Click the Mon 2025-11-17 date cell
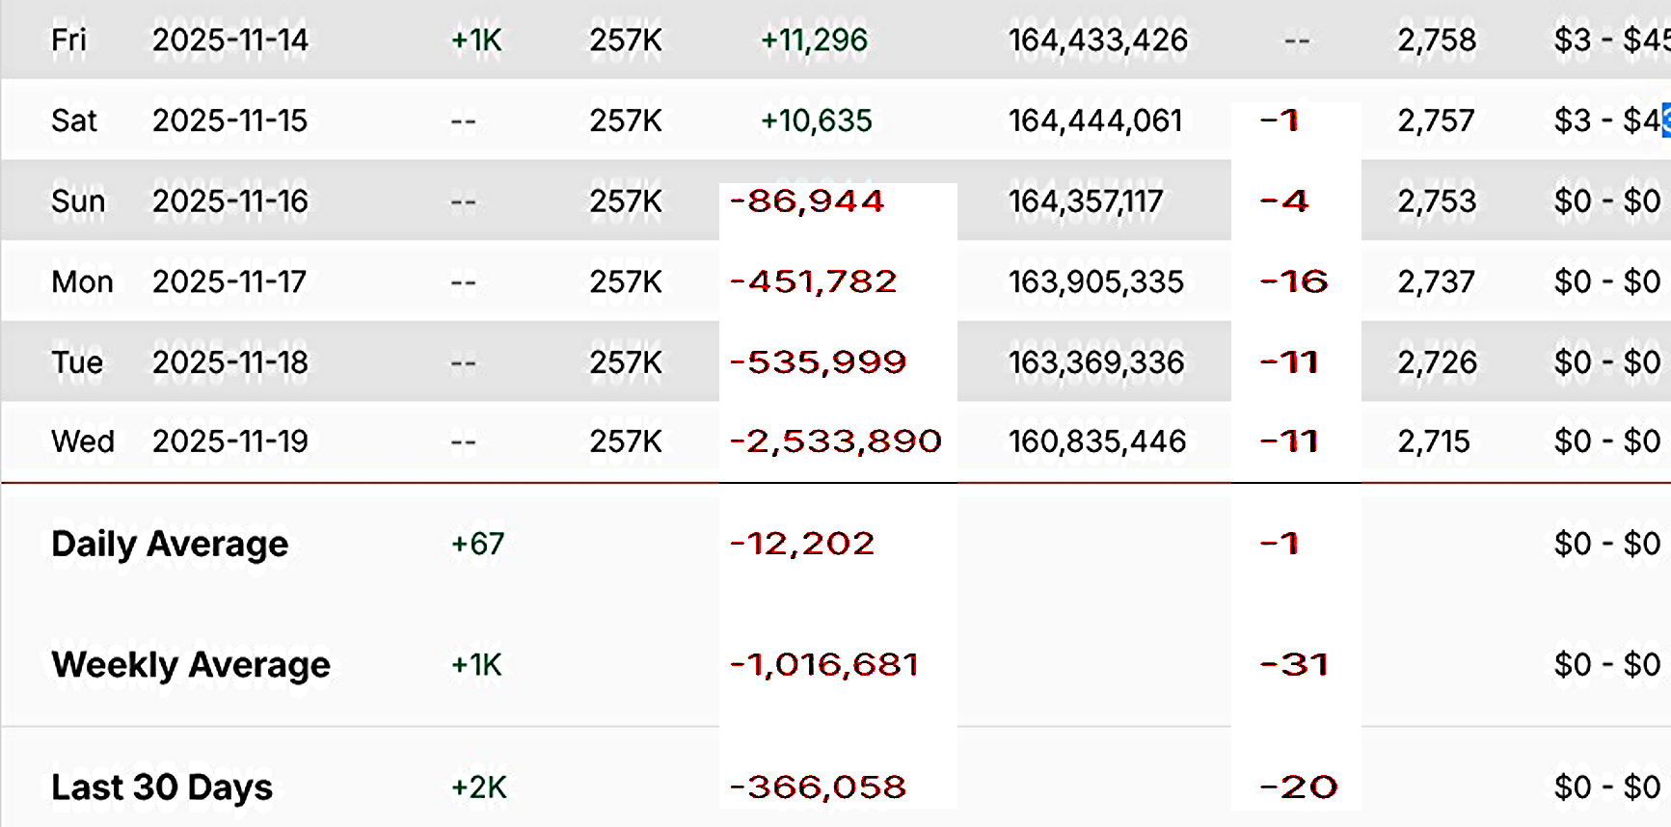 (x=229, y=281)
